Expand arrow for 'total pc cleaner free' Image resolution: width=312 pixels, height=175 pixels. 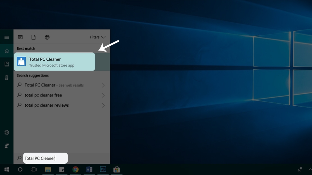click(x=103, y=95)
